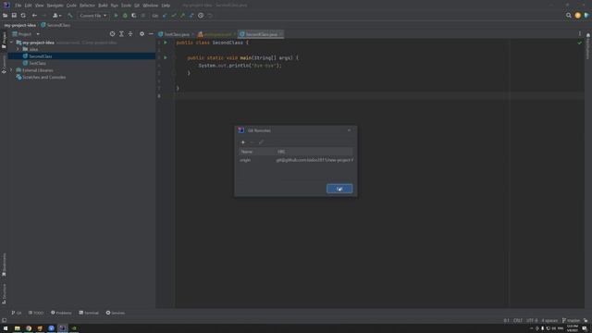Open the File menu
The image size is (592, 333).
point(18,6)
